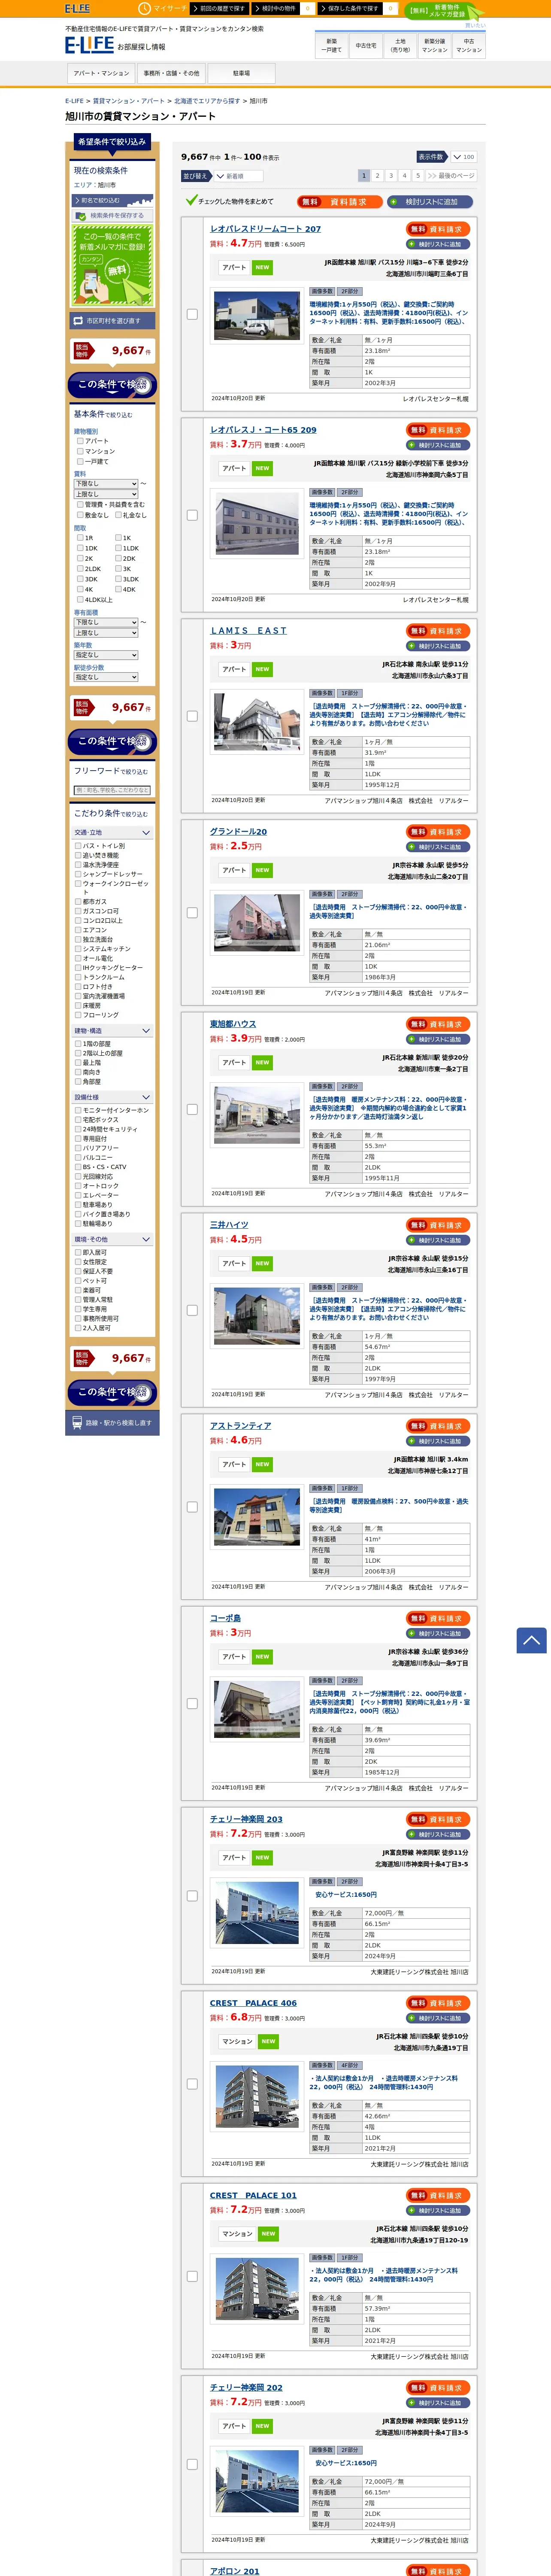This screenshot has height=2576, width=551.
Task: Click the first この条件で検索 magnifier button
Action: (x=112, y=385)
